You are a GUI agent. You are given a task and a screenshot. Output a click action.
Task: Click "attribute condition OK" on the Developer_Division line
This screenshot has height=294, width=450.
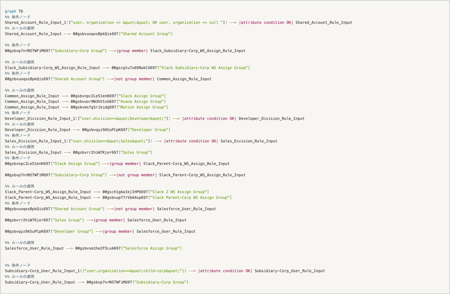209,119
